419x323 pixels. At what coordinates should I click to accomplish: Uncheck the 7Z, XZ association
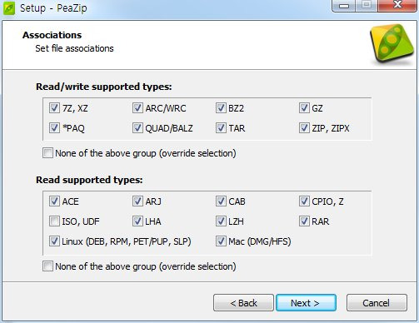click(54, 108)
